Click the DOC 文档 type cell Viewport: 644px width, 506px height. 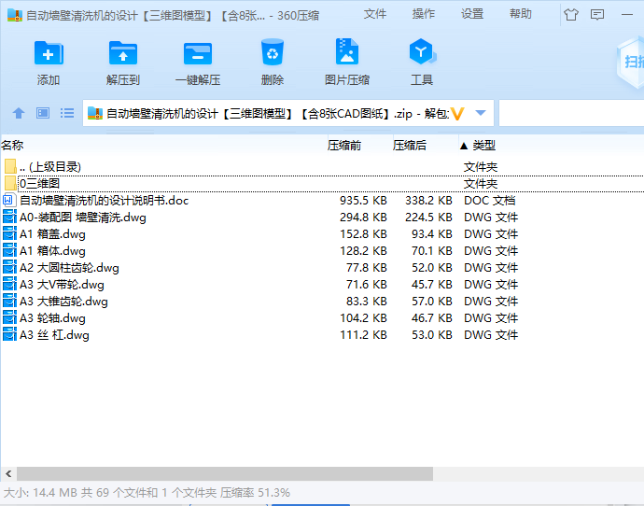[x=489, y=201]
